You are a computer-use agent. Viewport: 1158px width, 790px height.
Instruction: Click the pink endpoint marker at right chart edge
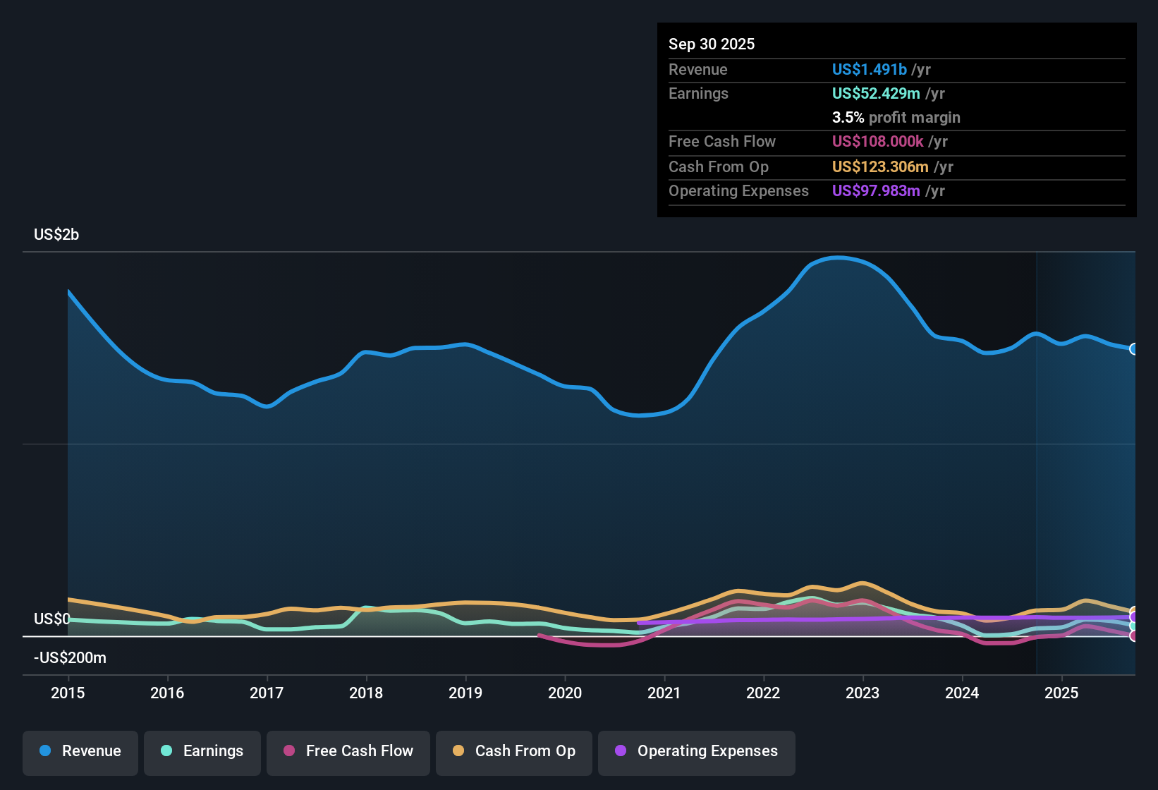[x=1133, y=636]
